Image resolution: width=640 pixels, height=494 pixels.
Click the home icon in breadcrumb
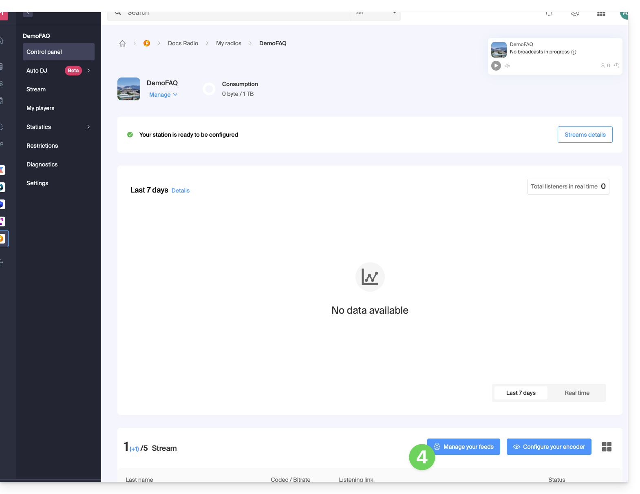122,43
